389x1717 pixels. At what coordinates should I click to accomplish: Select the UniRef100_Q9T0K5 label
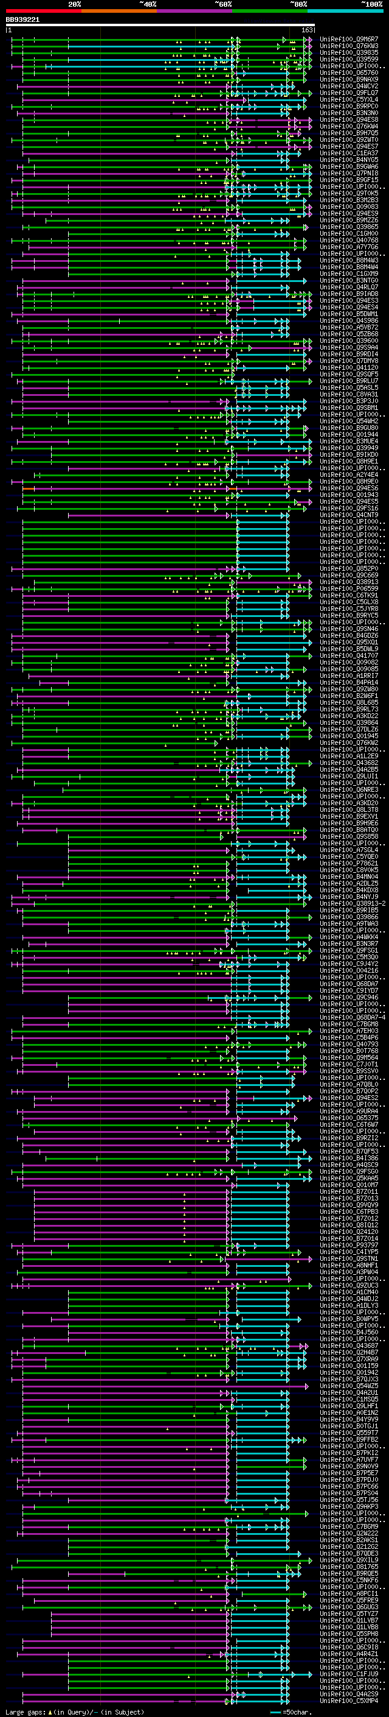(349, 193)
